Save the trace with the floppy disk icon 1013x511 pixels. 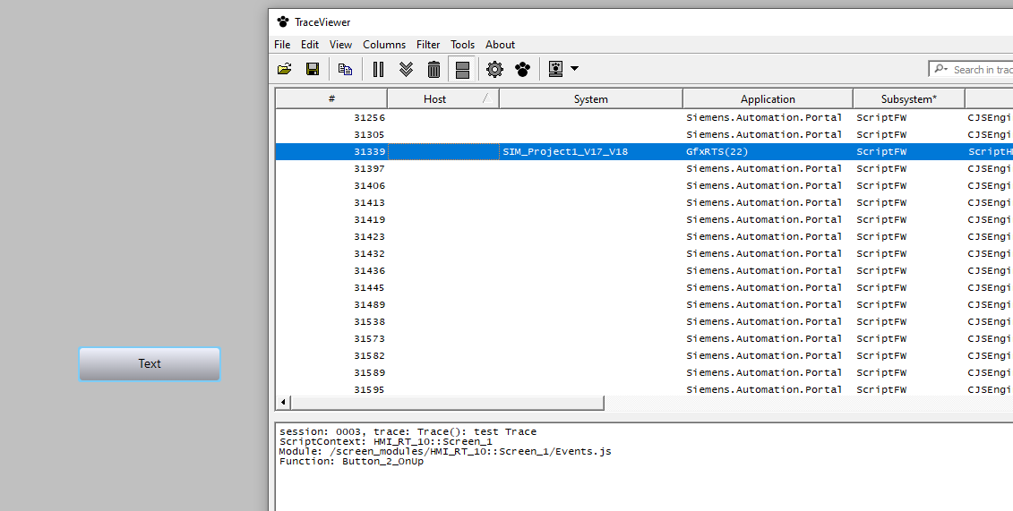[313, 69]
